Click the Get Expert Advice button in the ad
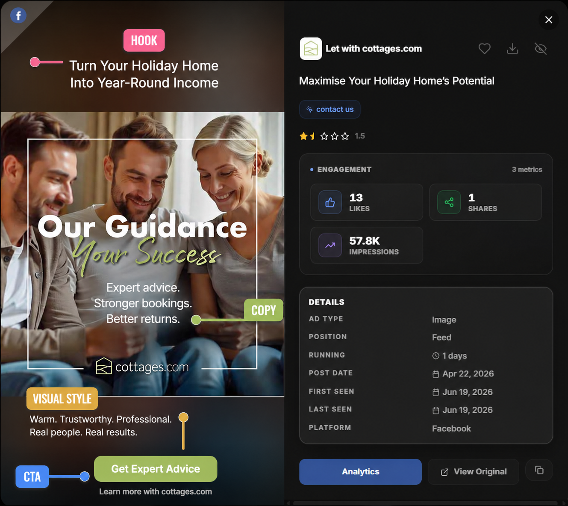This screenshot has width=568, height=506. 156,469
